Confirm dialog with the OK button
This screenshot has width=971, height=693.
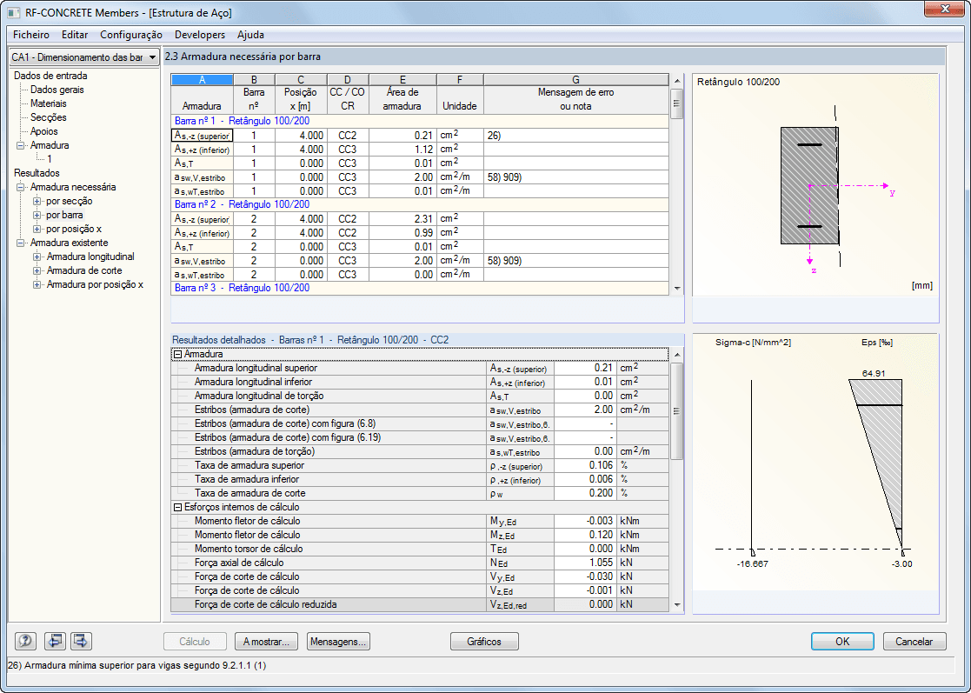coord(841,642)
